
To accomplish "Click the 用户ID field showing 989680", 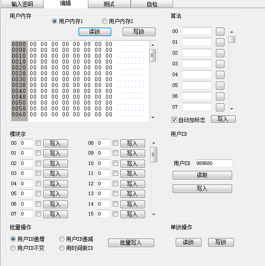I will click(214, 163).
